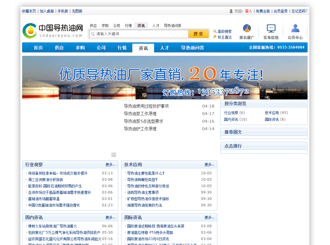Screen dimensions: 330x245
Task: Open the 会员中心 user icon
Action: tap(295, 28)
